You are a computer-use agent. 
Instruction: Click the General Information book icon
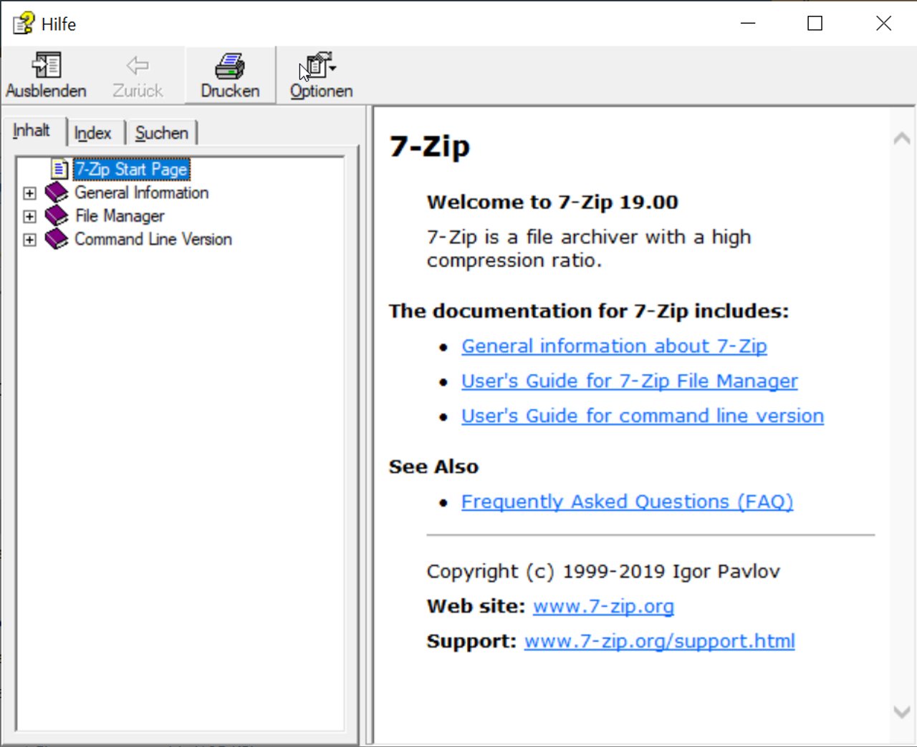(57, 192)
